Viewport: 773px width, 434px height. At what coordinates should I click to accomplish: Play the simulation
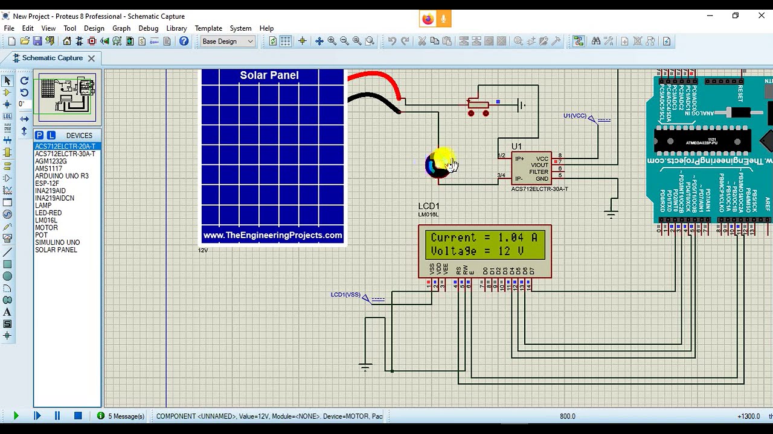pos(16,416)
